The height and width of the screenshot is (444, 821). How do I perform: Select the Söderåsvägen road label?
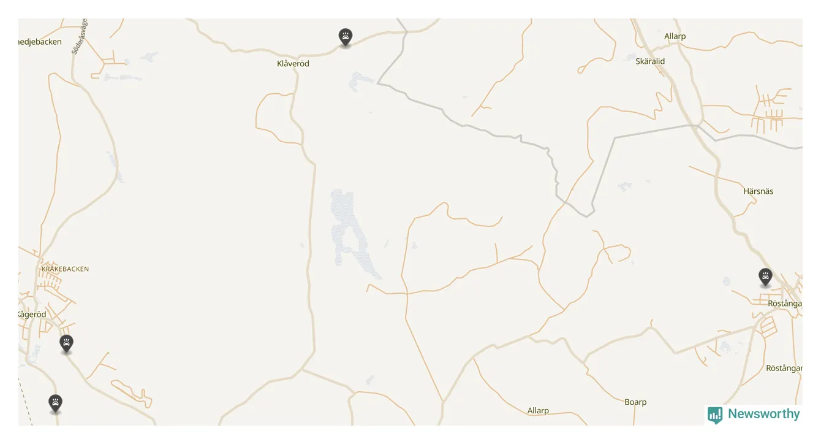click(80, 36)
